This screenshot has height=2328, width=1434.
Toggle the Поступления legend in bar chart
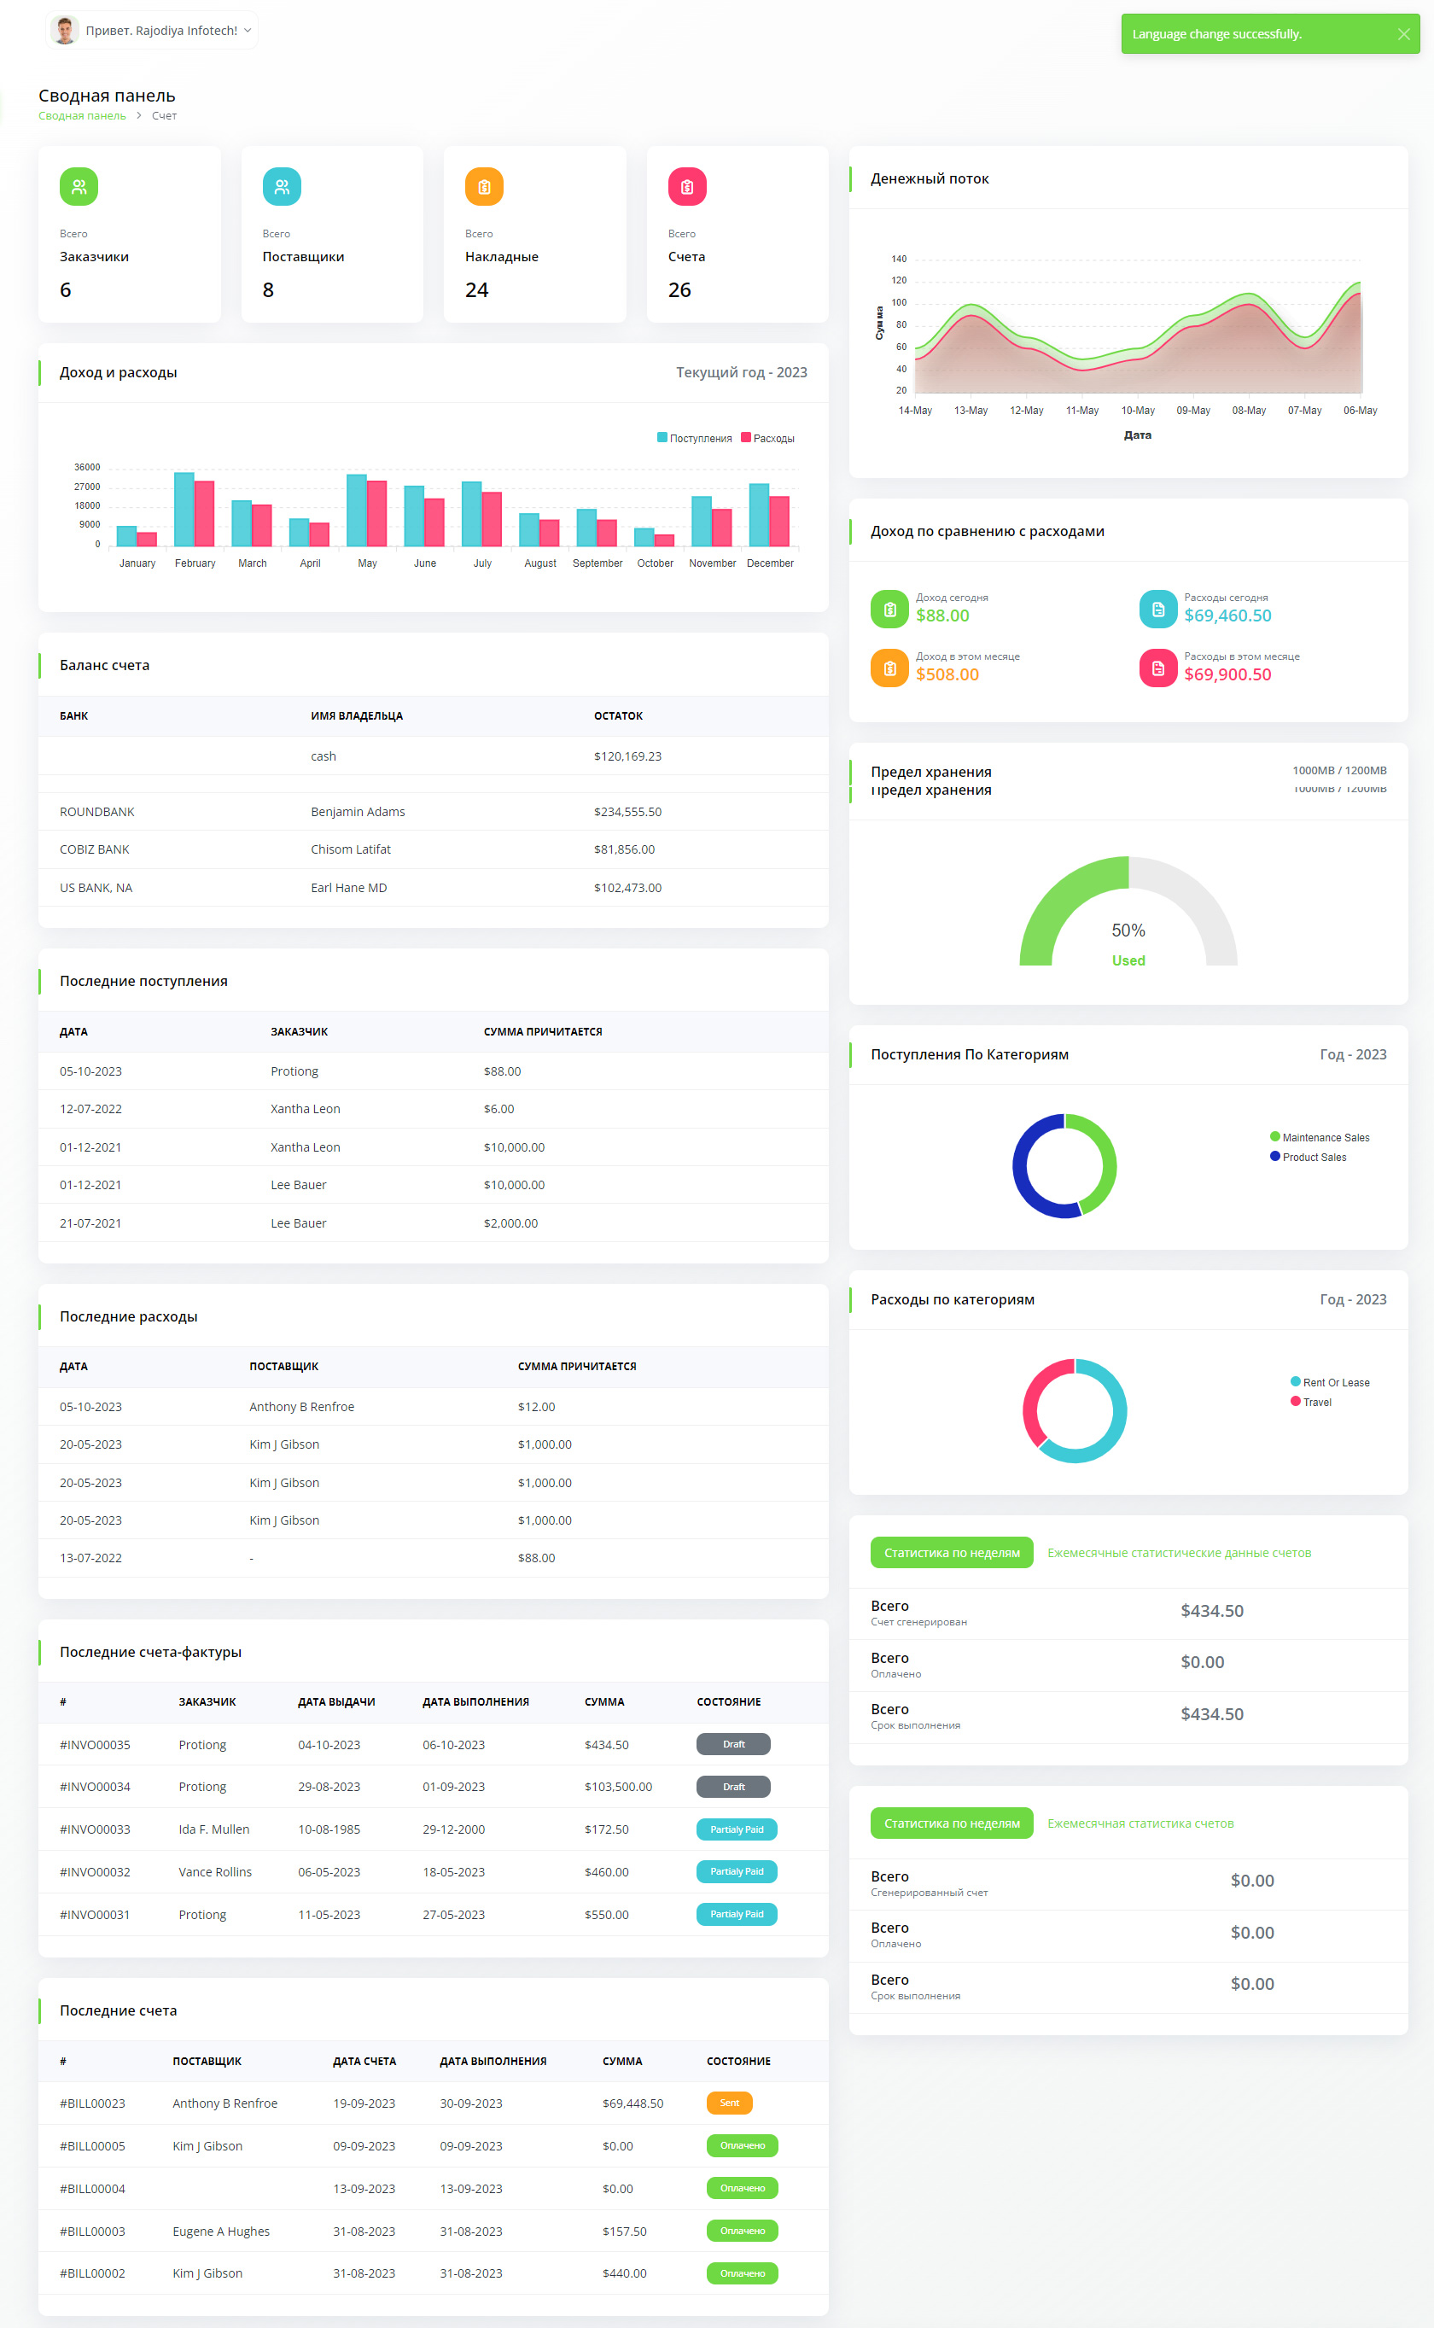point(694,438)
